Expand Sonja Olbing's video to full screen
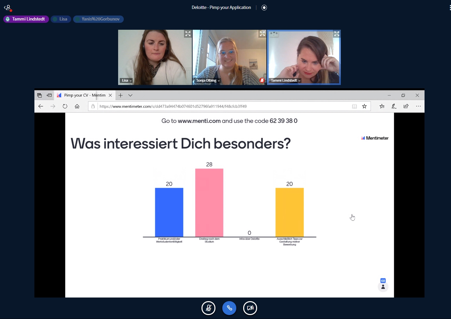The image size is (451, 319). (x=262, y=34)
